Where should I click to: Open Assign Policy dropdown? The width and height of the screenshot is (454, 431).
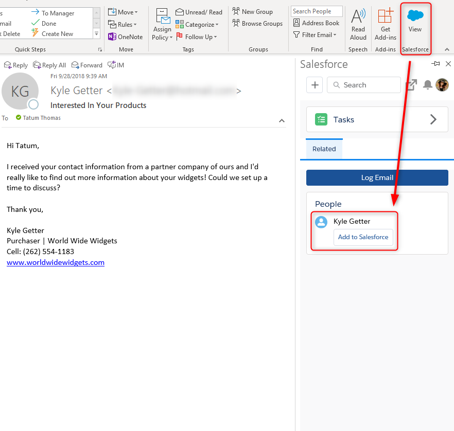tap(162, 25)
